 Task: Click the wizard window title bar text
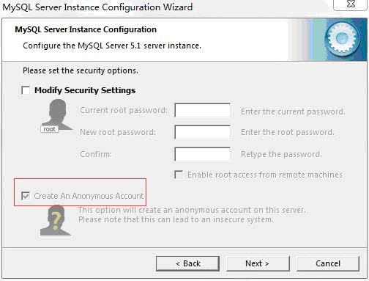click(x=97, y=7)
